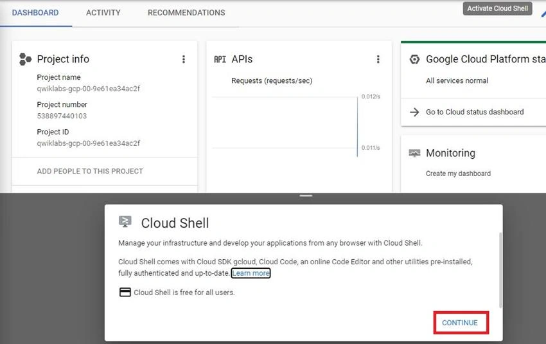Click the Project info heading

click(63, 59)
